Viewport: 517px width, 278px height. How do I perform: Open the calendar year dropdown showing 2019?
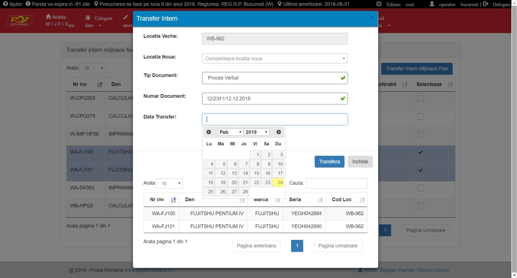(x=257, y=132)
